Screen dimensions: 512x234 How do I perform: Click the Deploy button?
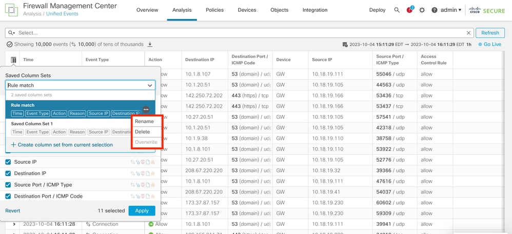click(377, 10)
